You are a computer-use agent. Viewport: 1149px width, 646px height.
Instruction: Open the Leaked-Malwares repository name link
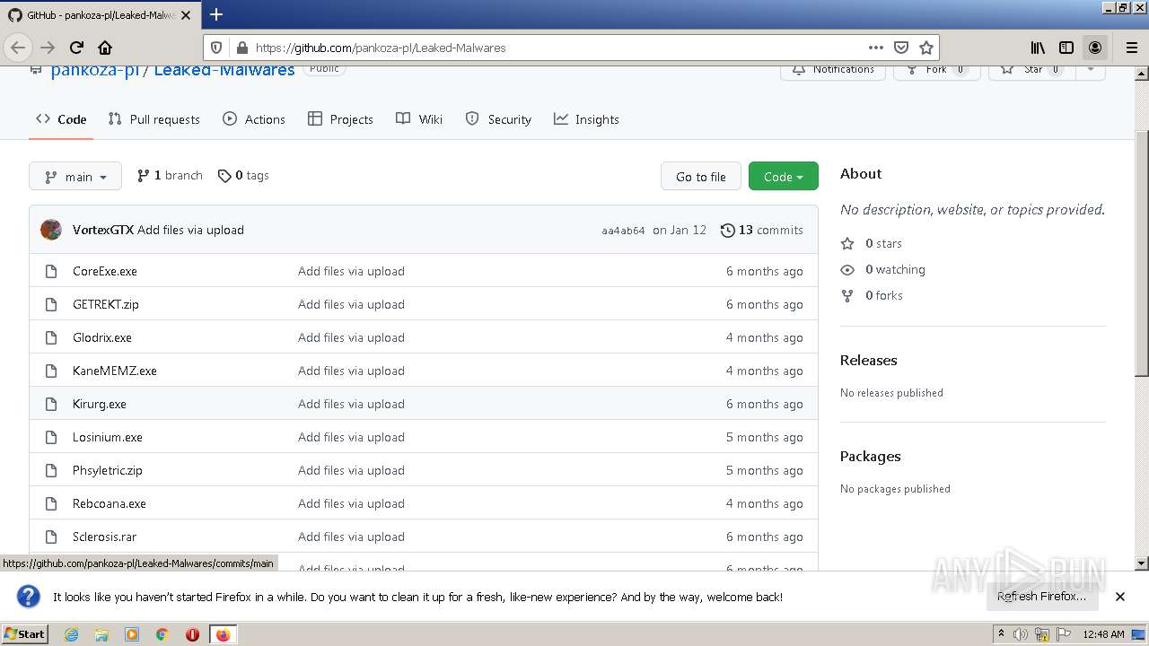pos(224,69)
